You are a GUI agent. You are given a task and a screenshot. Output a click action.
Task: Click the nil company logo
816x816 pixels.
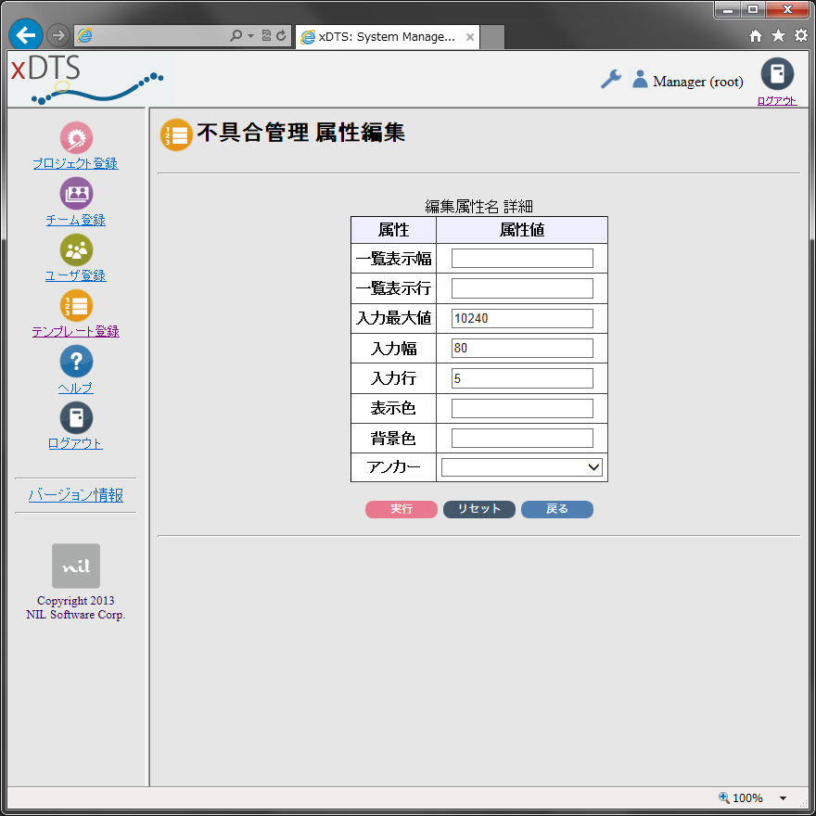[76, 566]
